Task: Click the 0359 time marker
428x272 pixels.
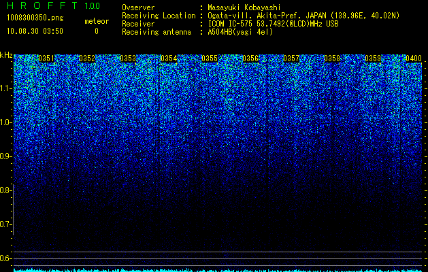Action: point(373,58)
